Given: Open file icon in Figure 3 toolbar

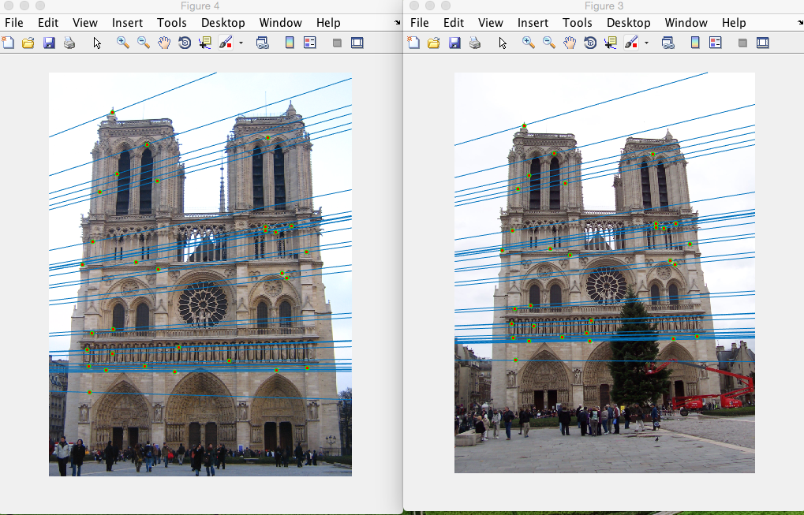Looking at the screenshot, I should tap(433, 43).
